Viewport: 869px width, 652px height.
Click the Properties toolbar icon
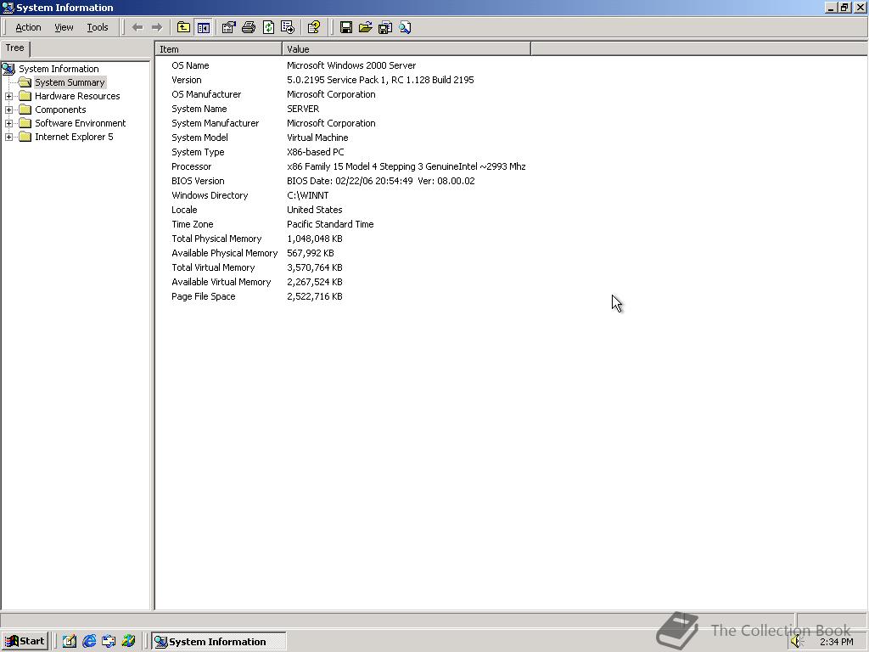(229, 27)
